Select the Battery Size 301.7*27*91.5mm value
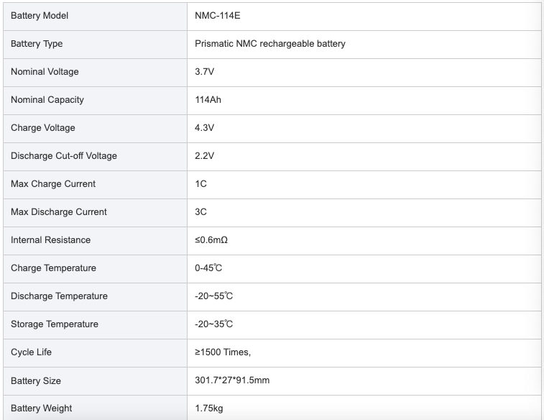The height and width of the screenshot is (420, 544). [x=232, y=380]
